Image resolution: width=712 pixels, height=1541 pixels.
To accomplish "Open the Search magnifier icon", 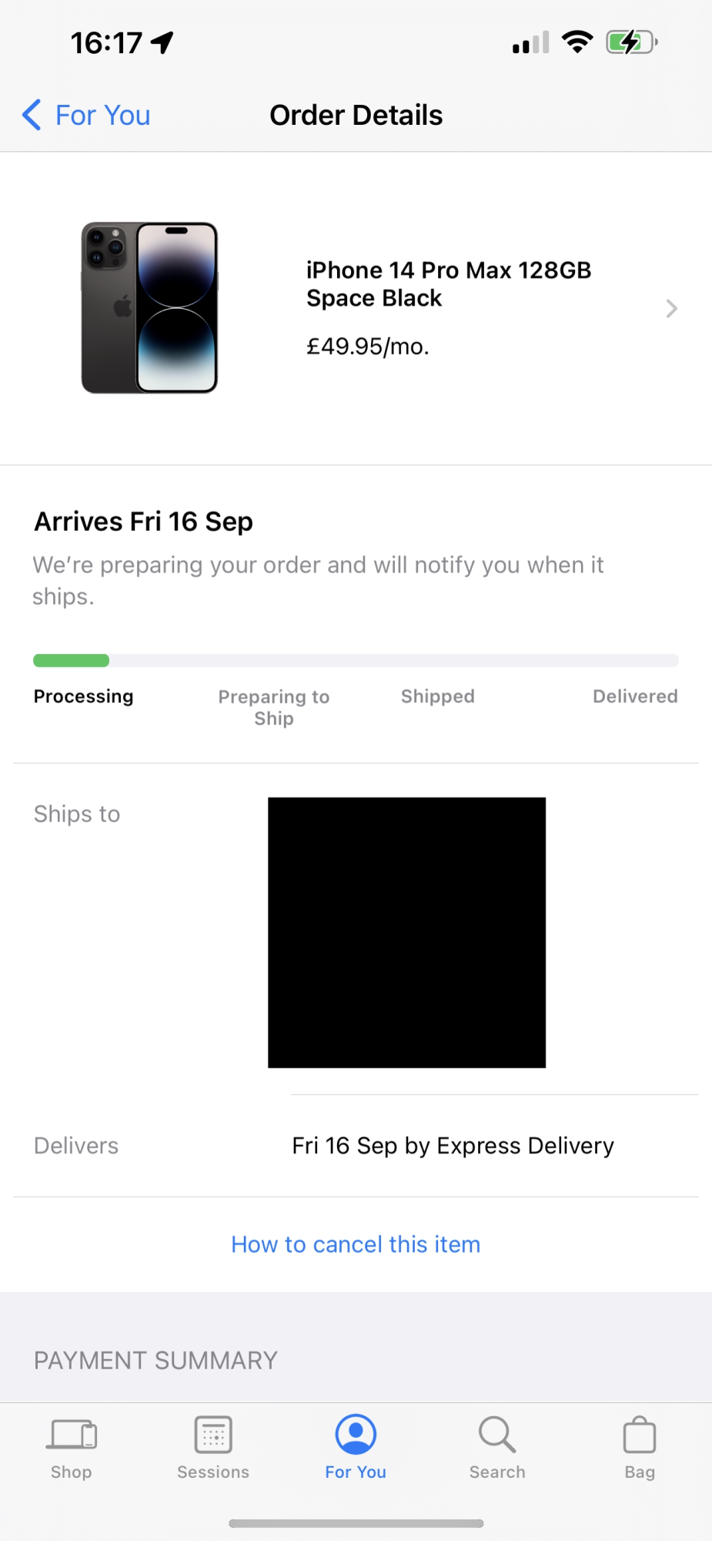I will point(497,1434).
